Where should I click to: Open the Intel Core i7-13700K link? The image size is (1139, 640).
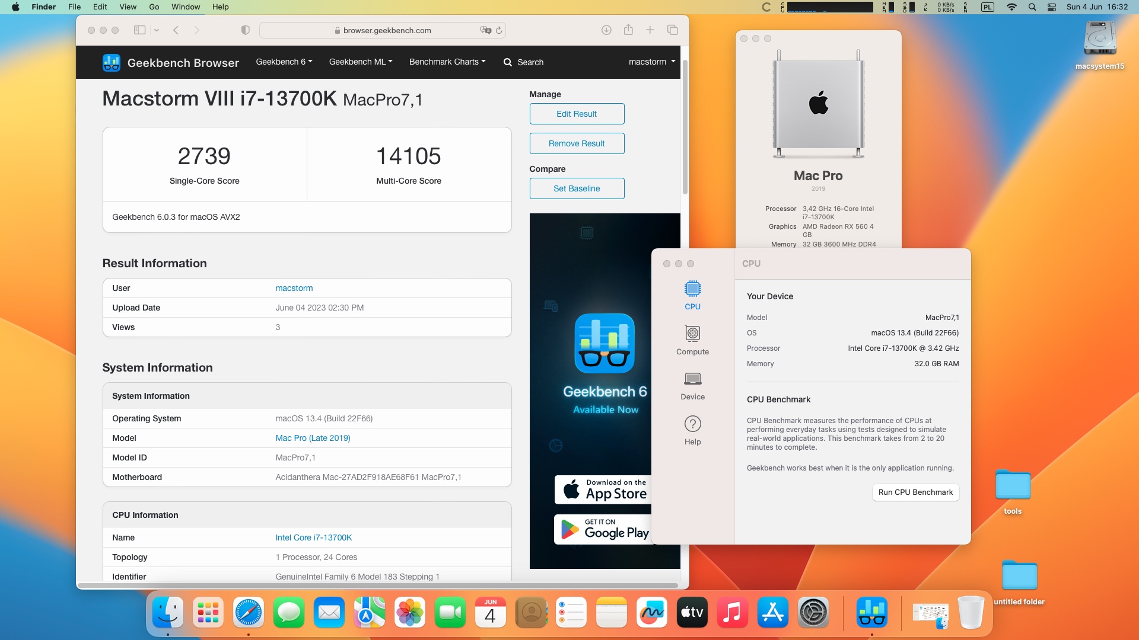[313, 537]
